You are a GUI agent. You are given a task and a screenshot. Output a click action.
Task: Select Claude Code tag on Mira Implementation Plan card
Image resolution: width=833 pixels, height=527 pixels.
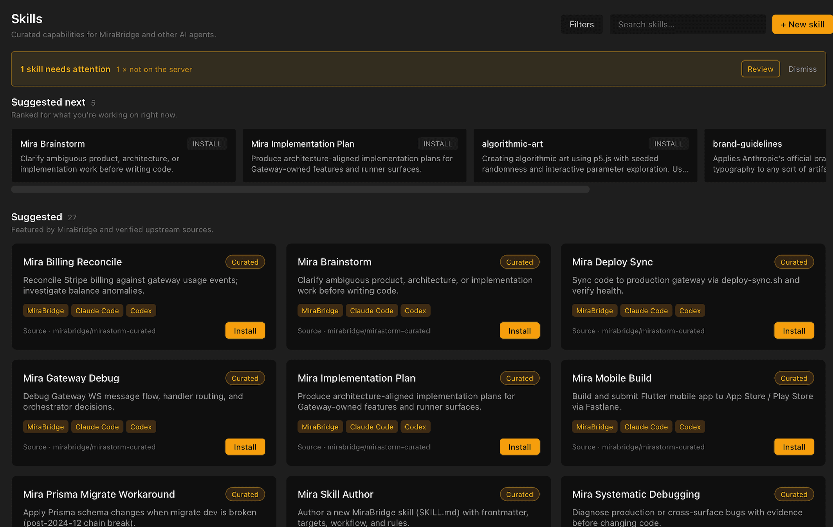[371, 427]
